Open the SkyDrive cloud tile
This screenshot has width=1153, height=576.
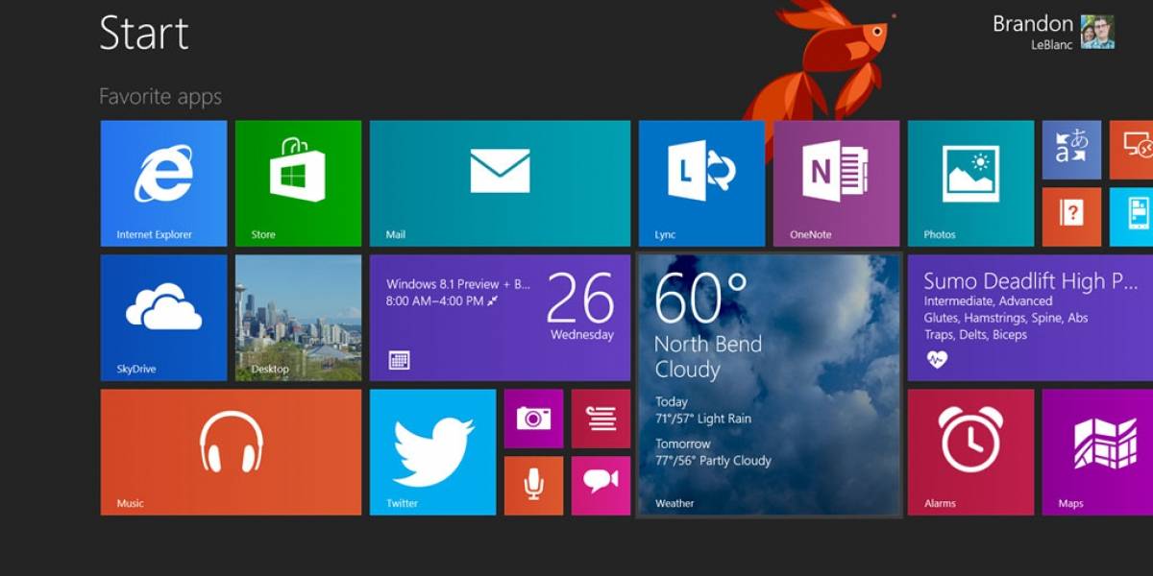[x=163, y=318]
